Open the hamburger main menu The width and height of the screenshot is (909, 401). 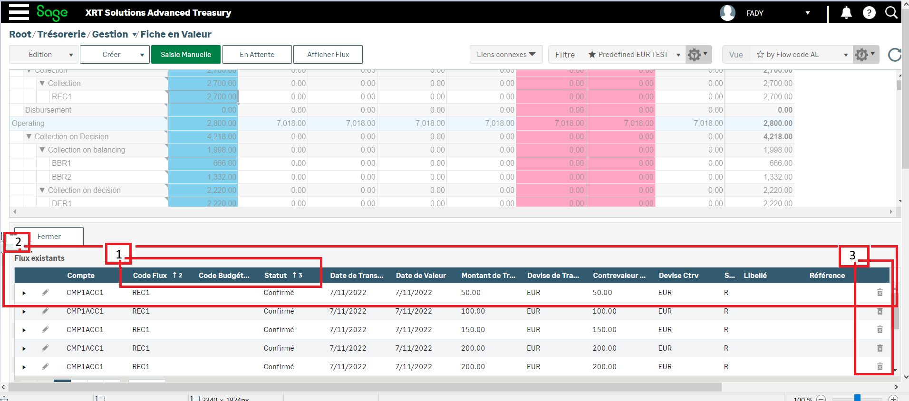(x=19, y=12)
